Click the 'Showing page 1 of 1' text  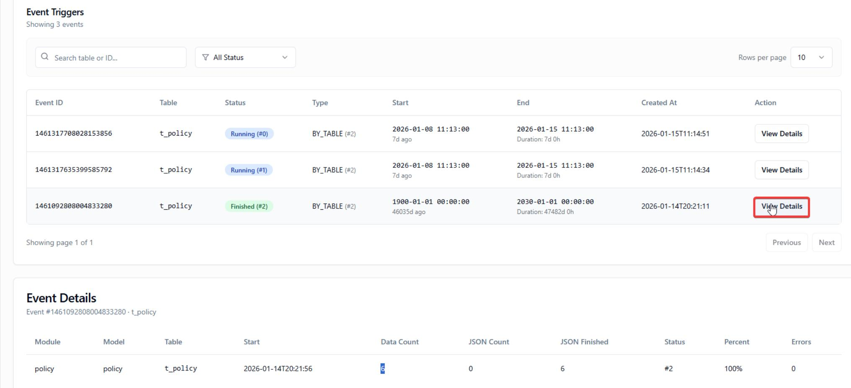(x=59, y=242)
